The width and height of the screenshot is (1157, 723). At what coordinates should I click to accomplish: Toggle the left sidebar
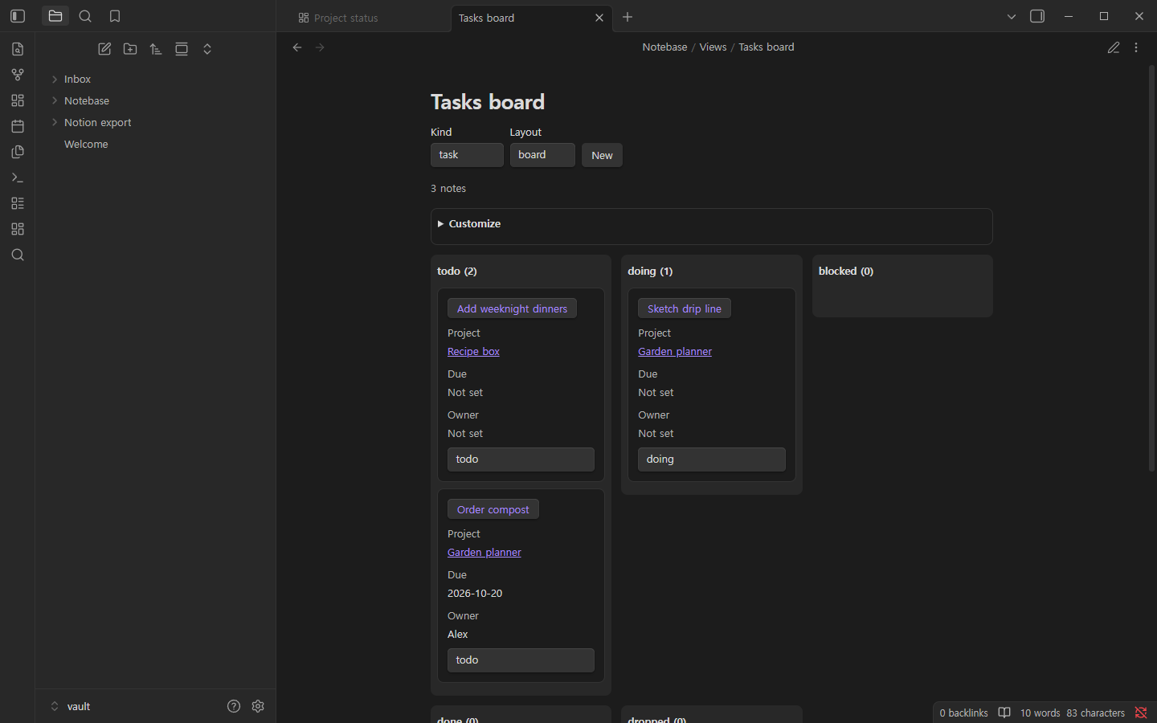18,16
